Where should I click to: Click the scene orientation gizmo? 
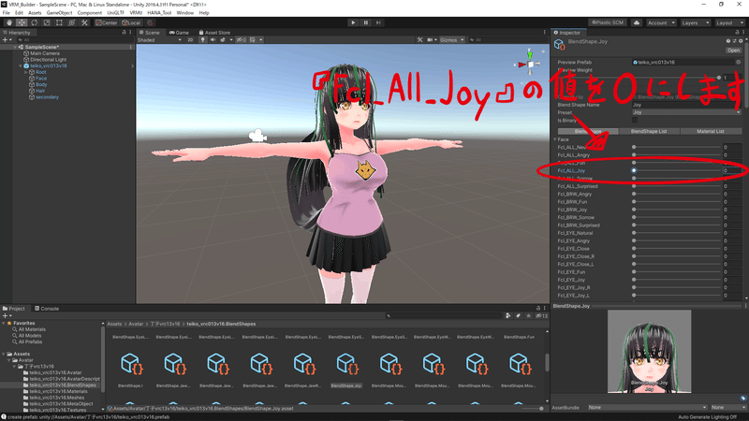(530, 63)
